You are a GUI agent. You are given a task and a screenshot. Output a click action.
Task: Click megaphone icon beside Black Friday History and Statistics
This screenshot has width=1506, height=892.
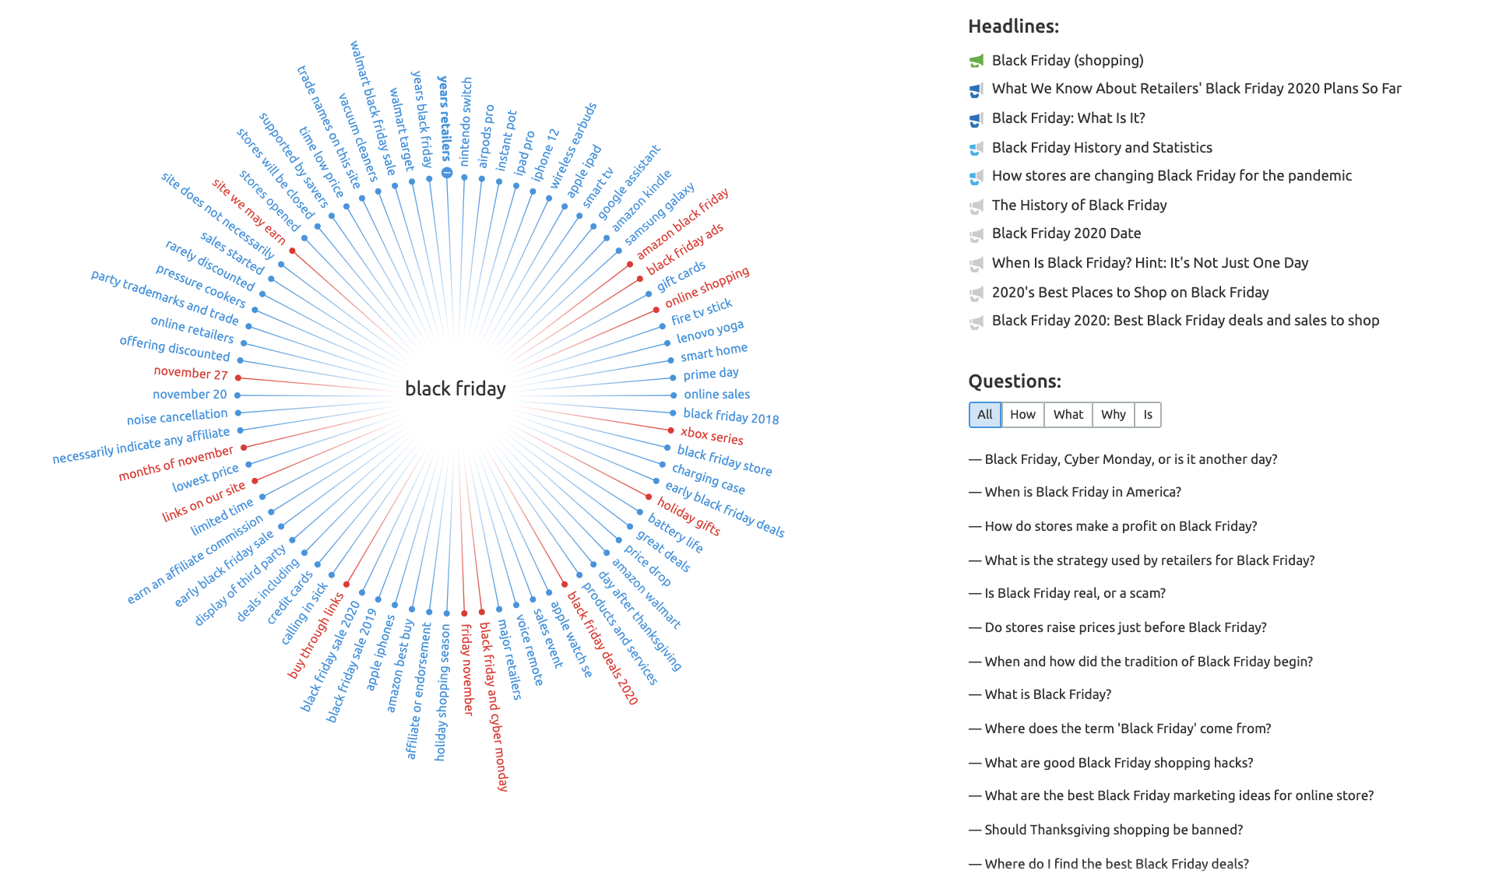(x=976, y=148)
